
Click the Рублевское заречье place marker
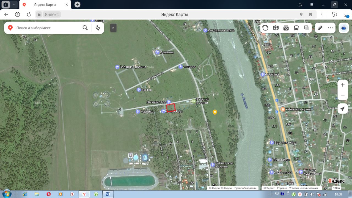pyautogui.click(x=213, y=165)
